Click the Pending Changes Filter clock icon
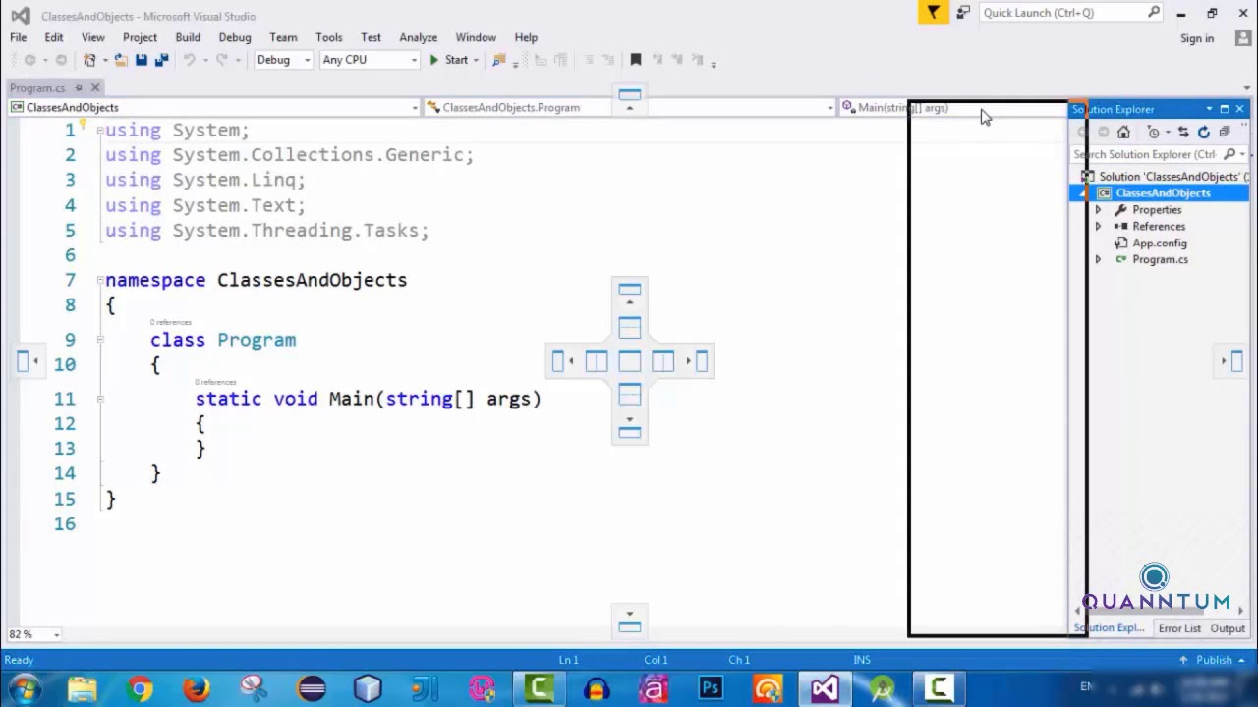Viewport: 1258px width, 707px height. (x=1154, y=132)
